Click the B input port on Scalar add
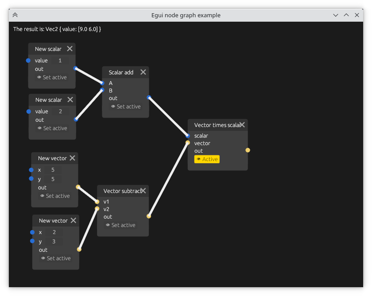The height and width of the screenshot is (296, 372). click(102, 90)
